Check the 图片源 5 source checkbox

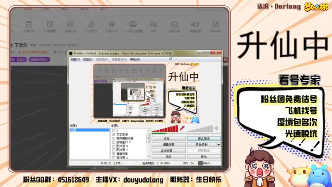click(x=114, y=146)
